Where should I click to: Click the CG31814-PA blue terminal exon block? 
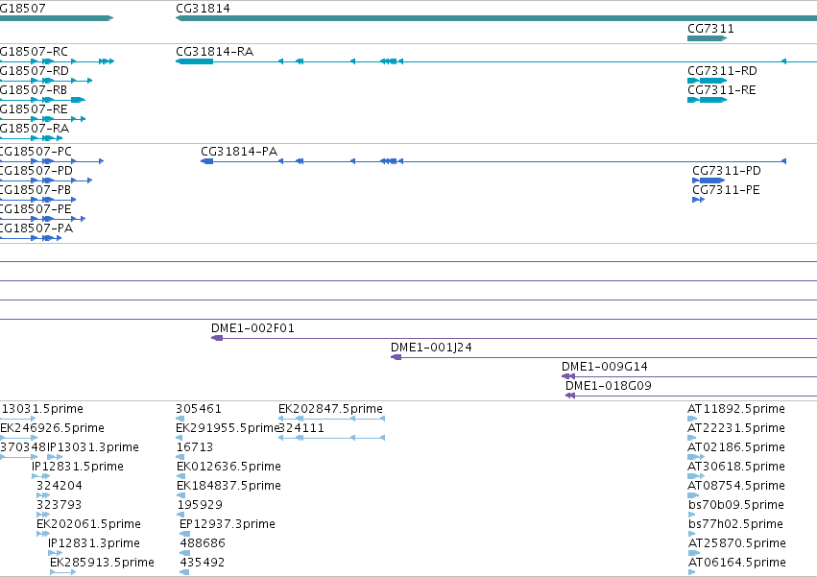(206, 161)
